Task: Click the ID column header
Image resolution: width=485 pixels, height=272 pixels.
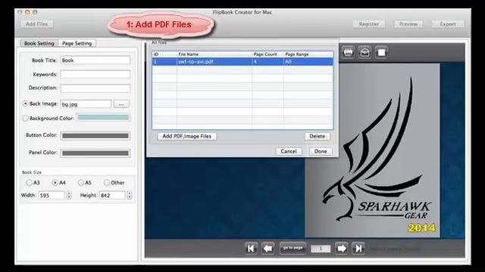Action: [x=164, y=54]
